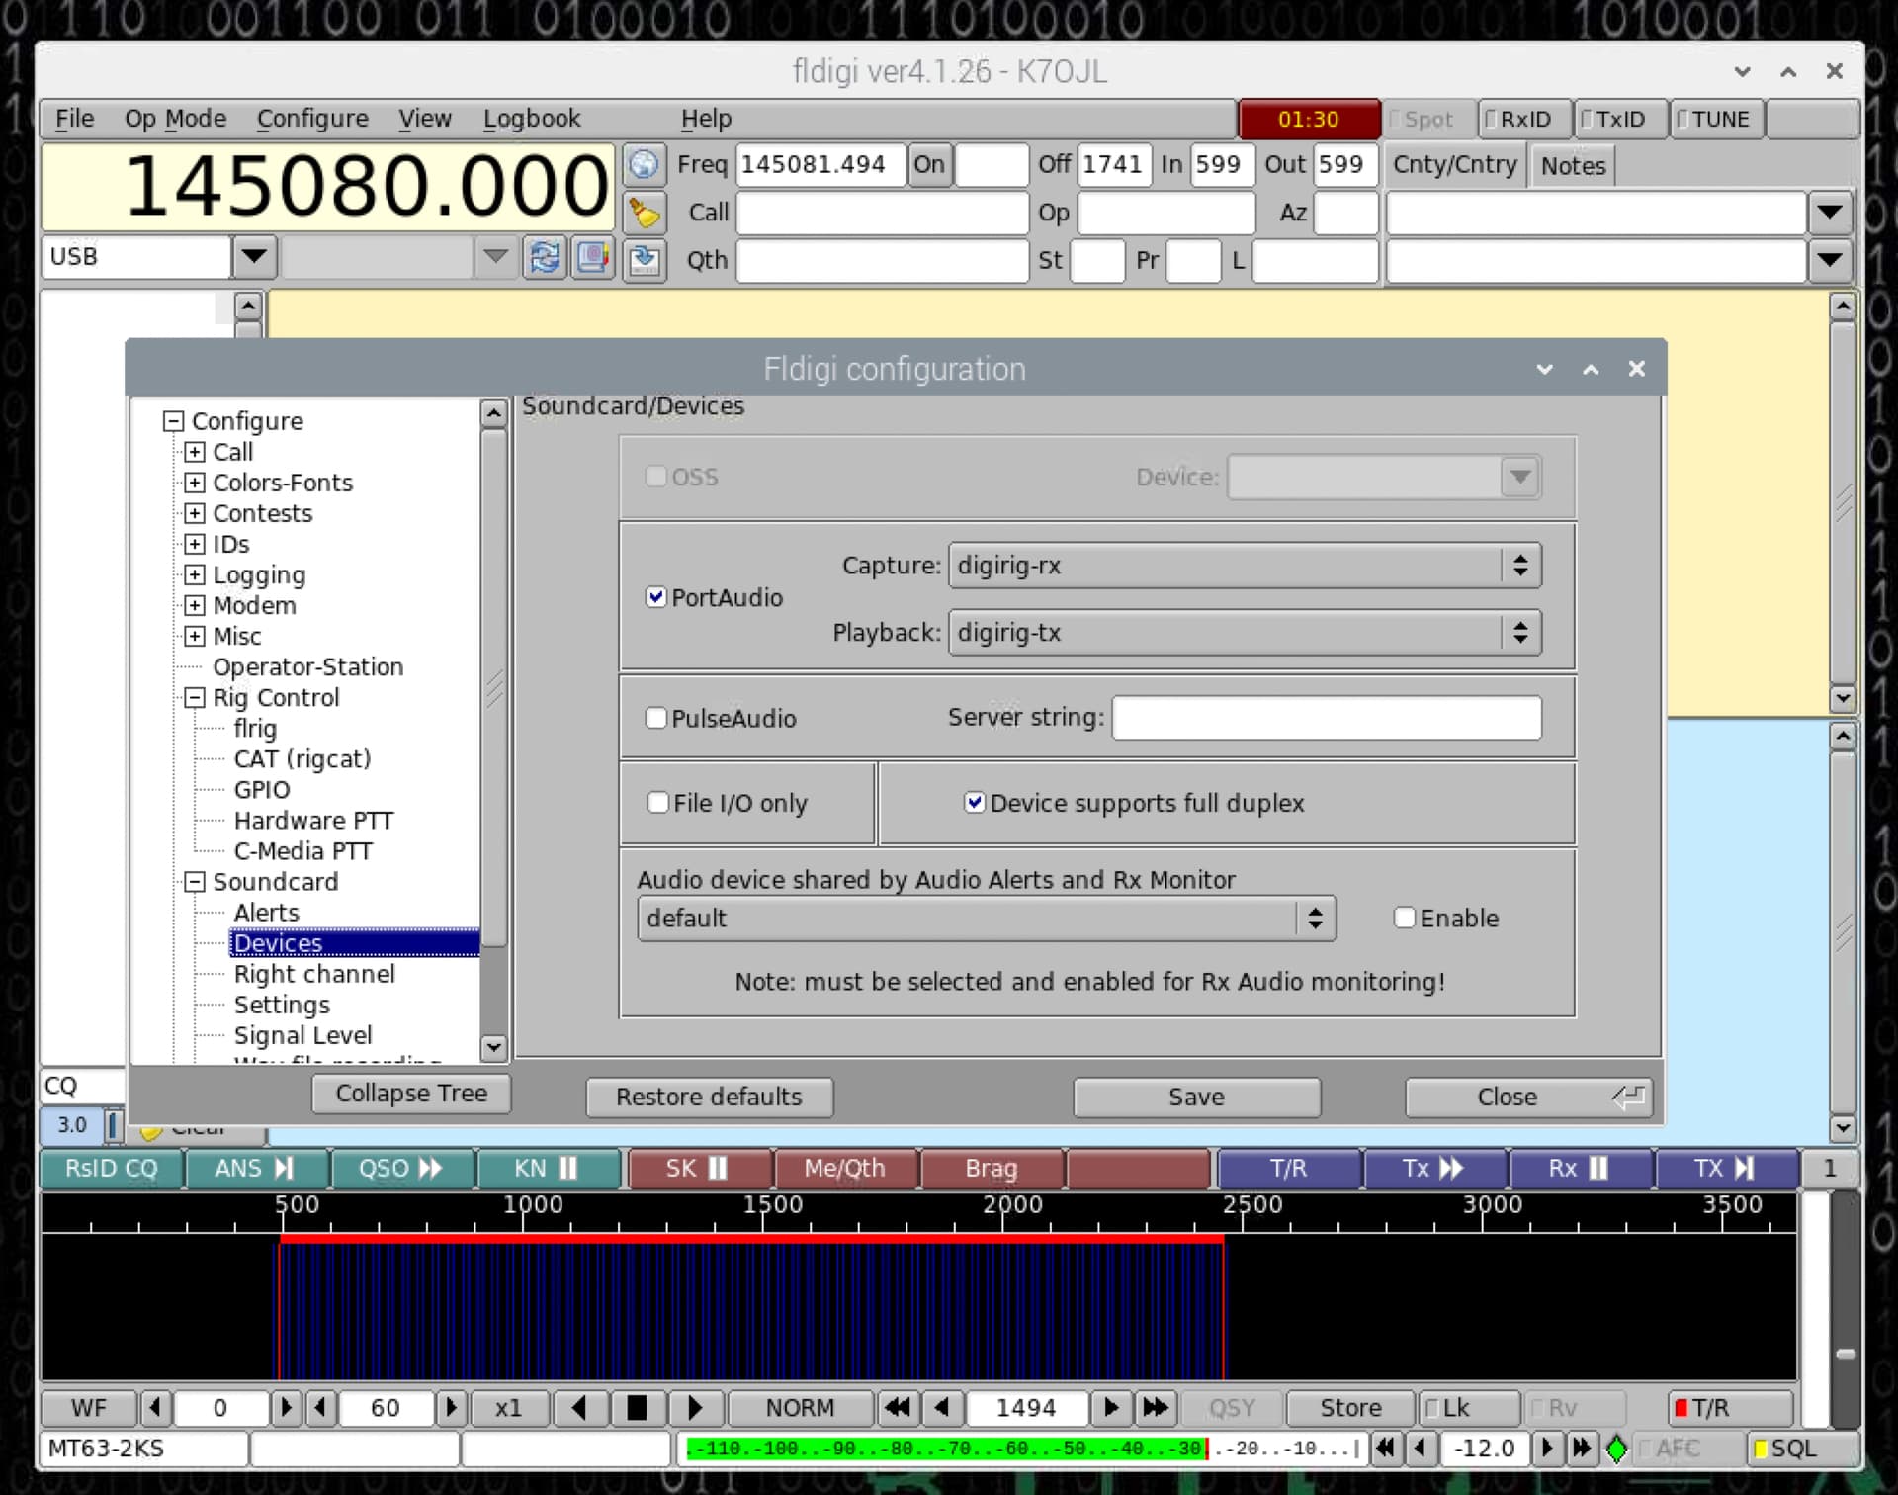Expand the Colors-Fonts tree node

coord(195,483)
